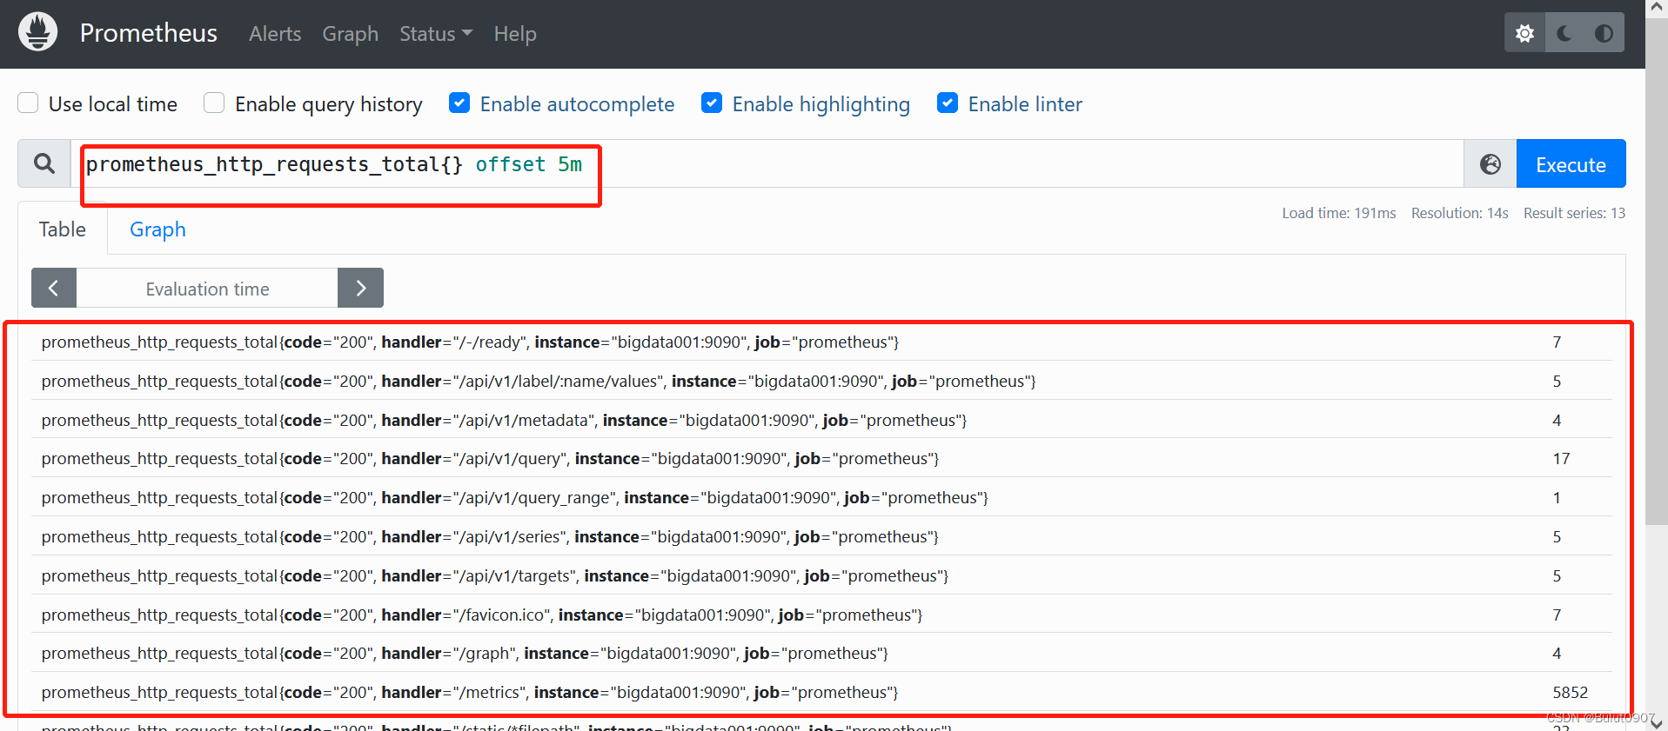Select the Table tab
The image size is (1668, 731).
[x=63, y=229]
